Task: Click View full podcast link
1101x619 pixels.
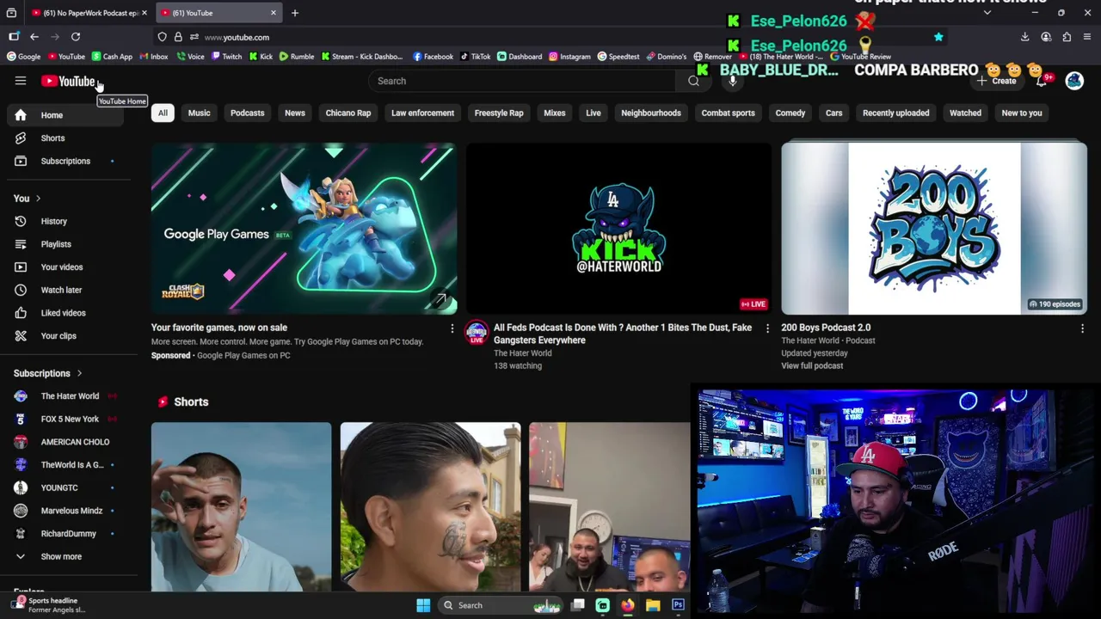Action: pos(812,366)
